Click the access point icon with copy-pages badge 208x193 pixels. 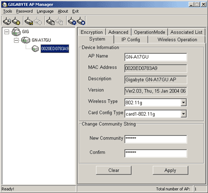[51, 21]
